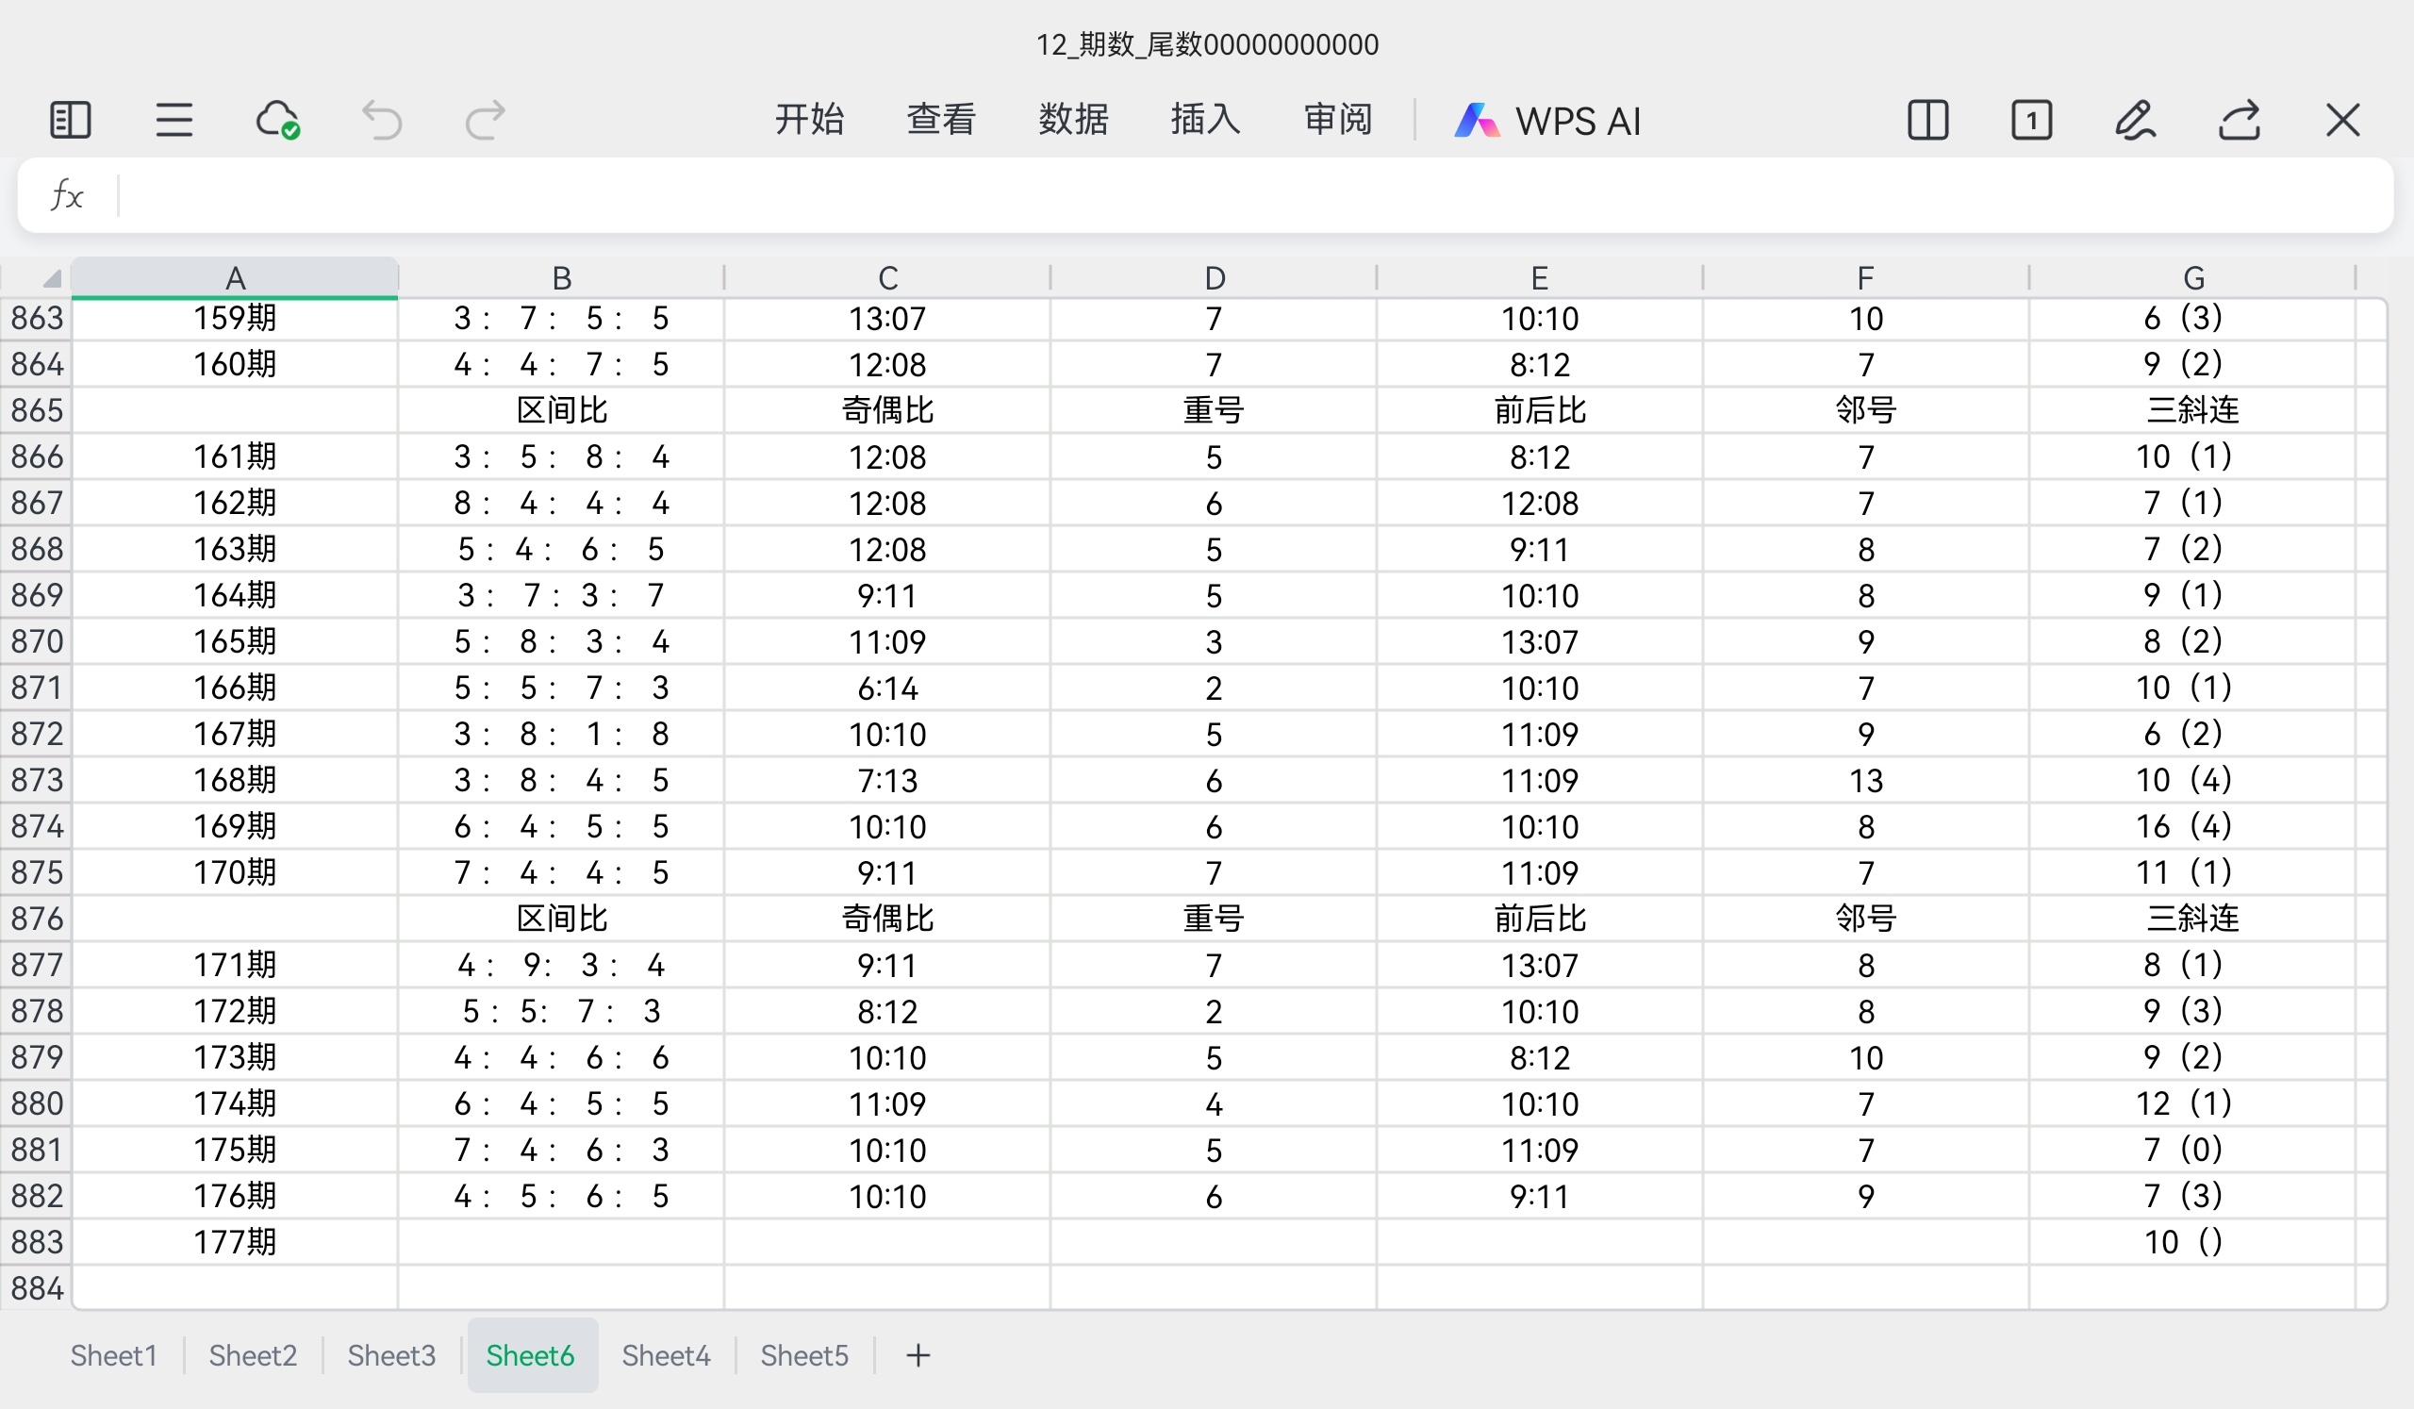
Task: Redo the last action
Action: click(x=485, y=121)
